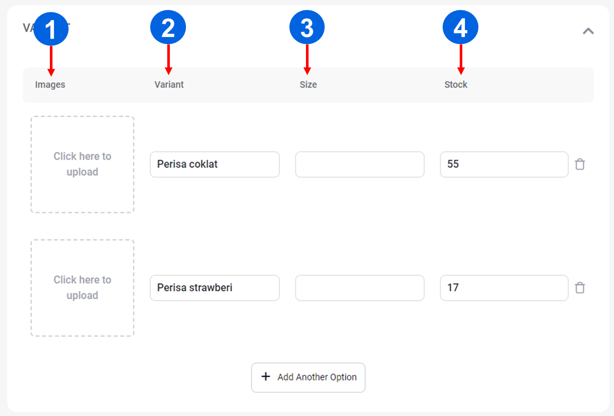Viewport: 614px width, 416px height.
Task: Delete the Perisa coklat variant row
Action: point(580,165)
